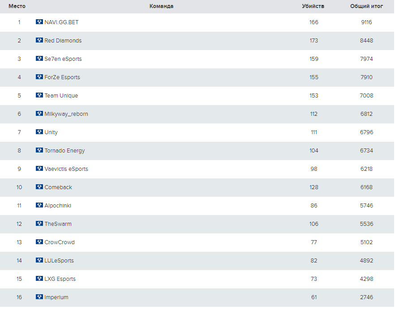Open TheSwarm team page
The width and height of the screenshot is (395, 309).
tap(58, 224)
